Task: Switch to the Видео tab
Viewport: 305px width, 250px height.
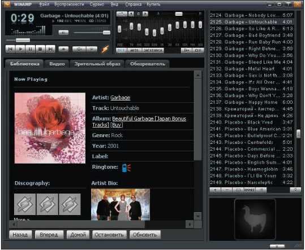Action: [57, 64]
